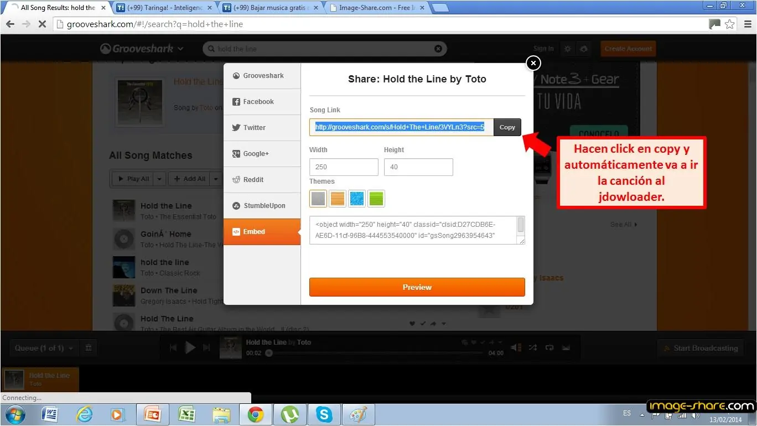Choose the green grass theme swatch
Viewport: 757px width, 426px height.
pyautogui.click(x=376, y=199)
